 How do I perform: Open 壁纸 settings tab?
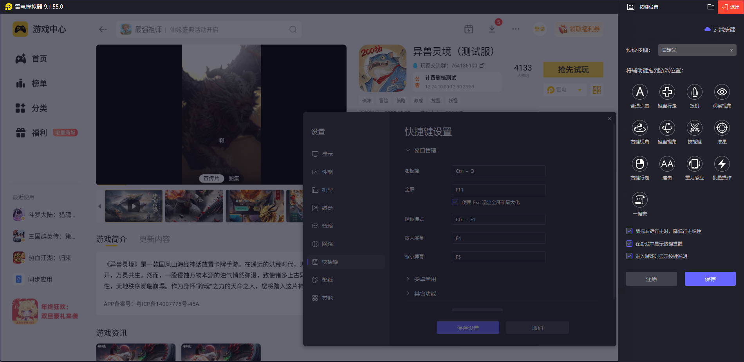346,280
